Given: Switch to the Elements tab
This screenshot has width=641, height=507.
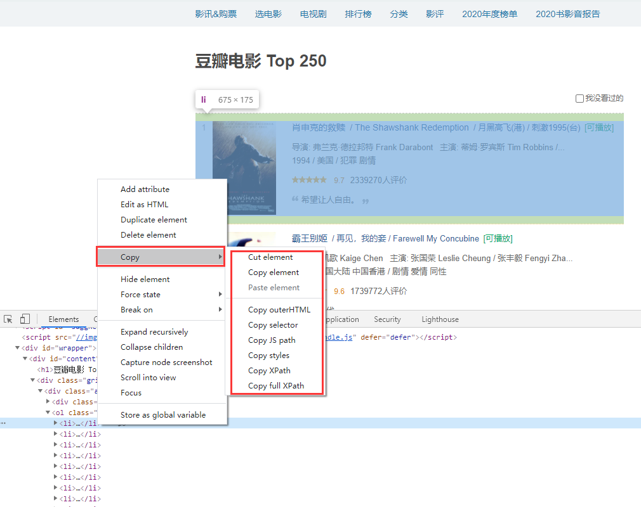Looking at the screenshot, I should (63, 319).
